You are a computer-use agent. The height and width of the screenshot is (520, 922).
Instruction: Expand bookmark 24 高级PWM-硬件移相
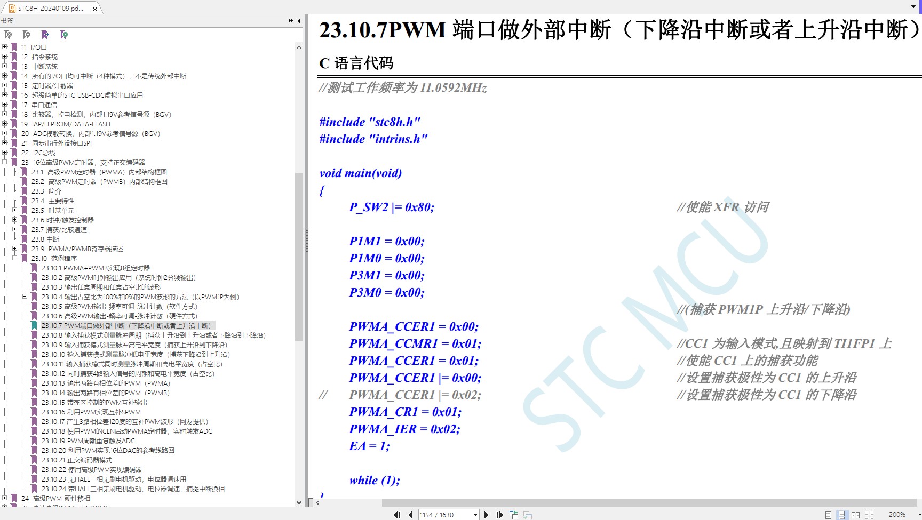pyautogui.click(x=5, y=498)
